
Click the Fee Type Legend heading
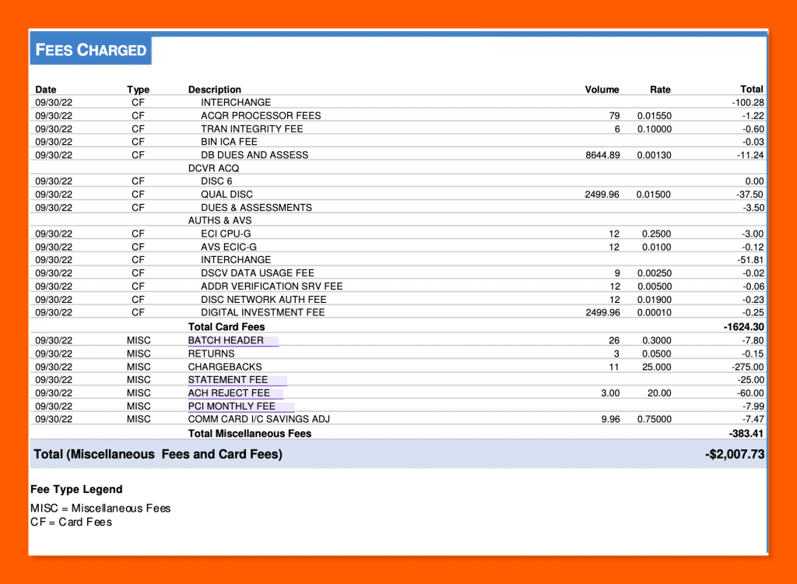76,489
